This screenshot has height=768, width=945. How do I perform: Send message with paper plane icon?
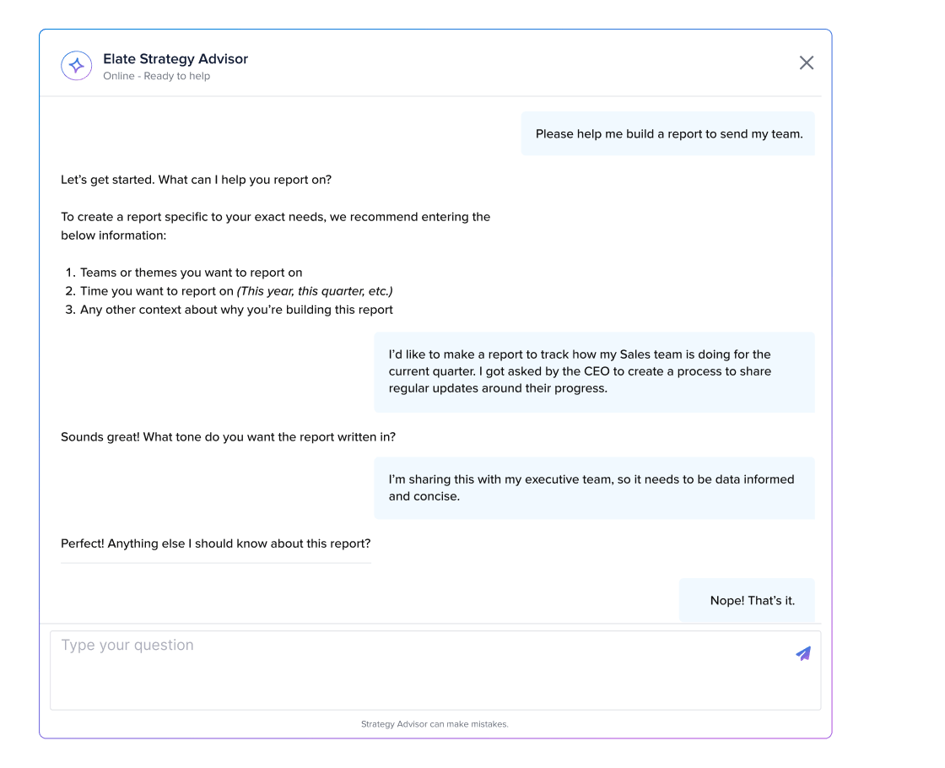pos(802,653)
